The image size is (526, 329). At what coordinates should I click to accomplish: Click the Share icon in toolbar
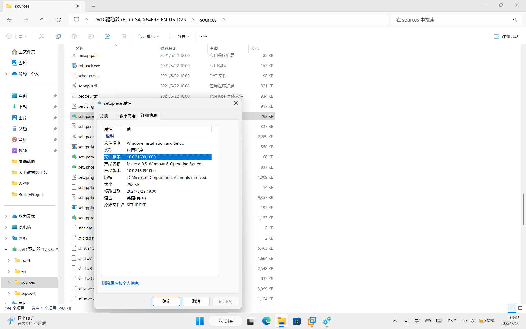pos(107,36)
